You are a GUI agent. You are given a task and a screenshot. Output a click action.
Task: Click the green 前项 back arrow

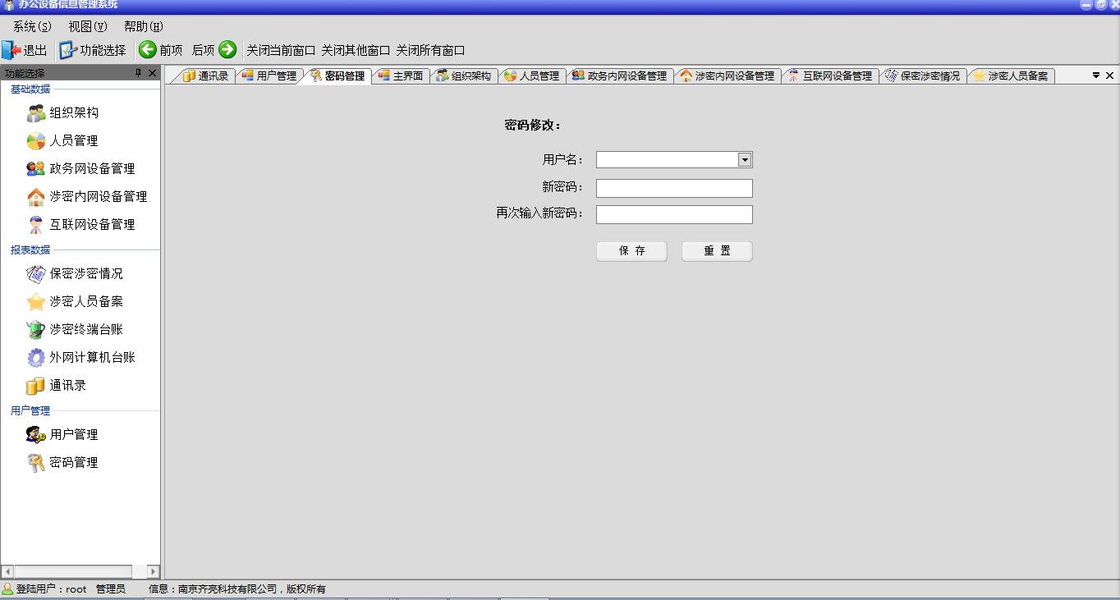click(148, 50)
